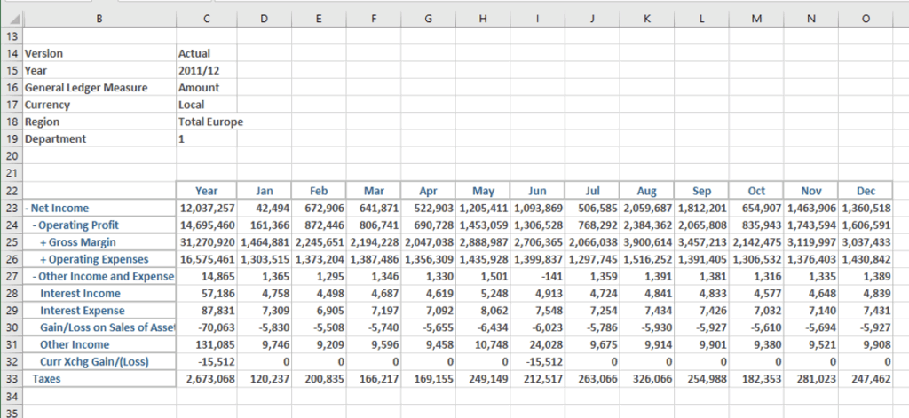This screenshot has height=418, width=909.
Task: Click the Interest Income row label
Action: [x=80, y=293]
